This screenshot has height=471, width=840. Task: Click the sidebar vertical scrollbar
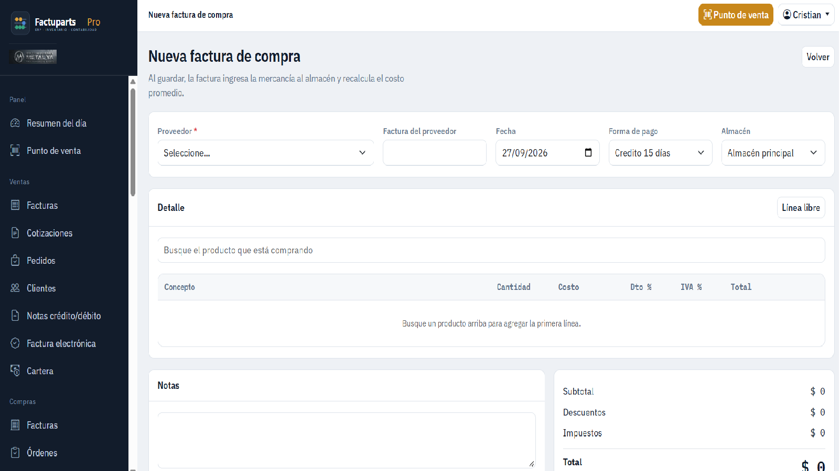tap(133, 141)
